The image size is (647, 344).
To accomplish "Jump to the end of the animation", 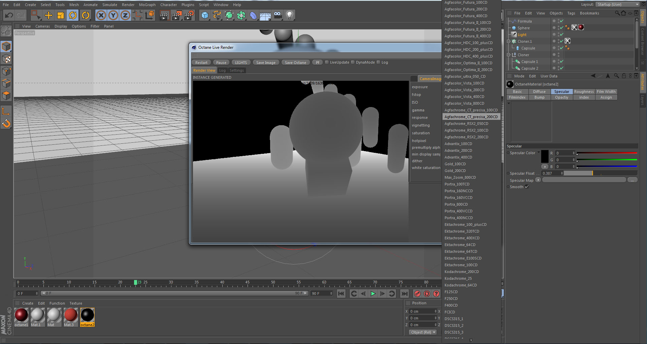I will (x=405, y=294).
